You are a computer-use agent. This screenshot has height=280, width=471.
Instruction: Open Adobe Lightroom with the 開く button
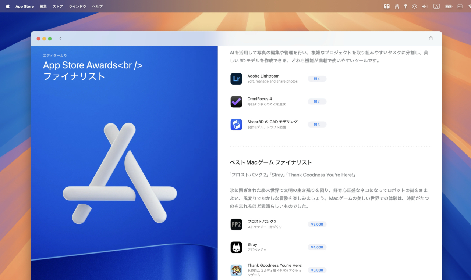click(317, 79)
